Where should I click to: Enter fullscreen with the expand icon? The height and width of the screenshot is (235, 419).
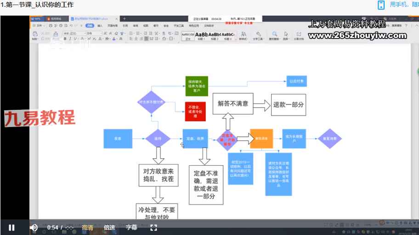[x=154, y=227]
